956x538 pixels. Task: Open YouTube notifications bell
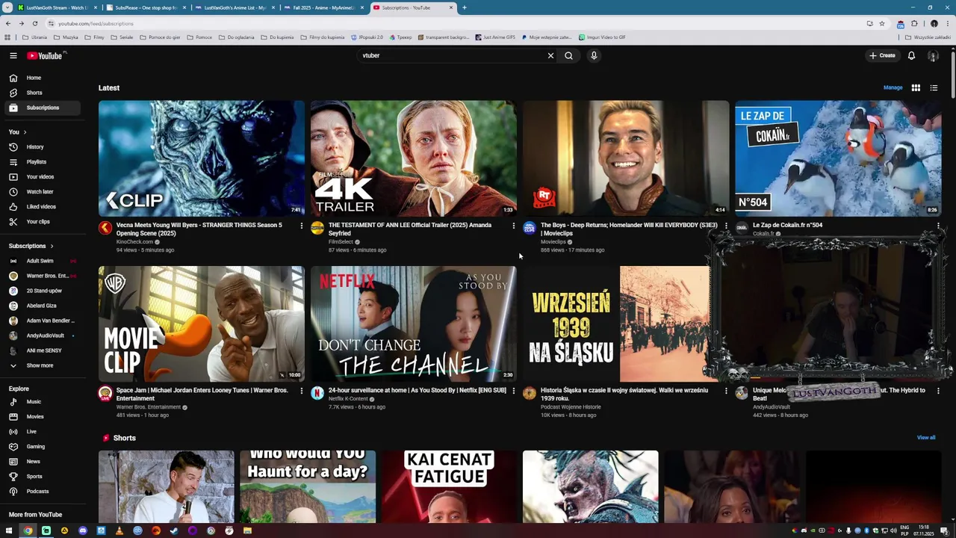911,55
